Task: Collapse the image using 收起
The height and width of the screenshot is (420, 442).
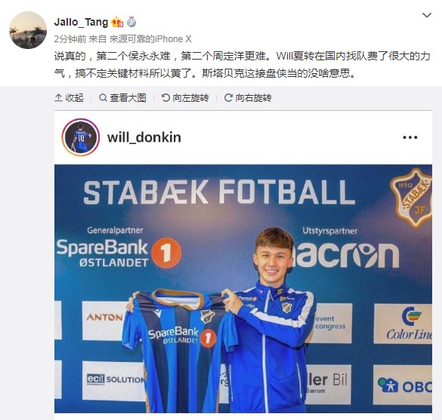Action: pos(69,97)
